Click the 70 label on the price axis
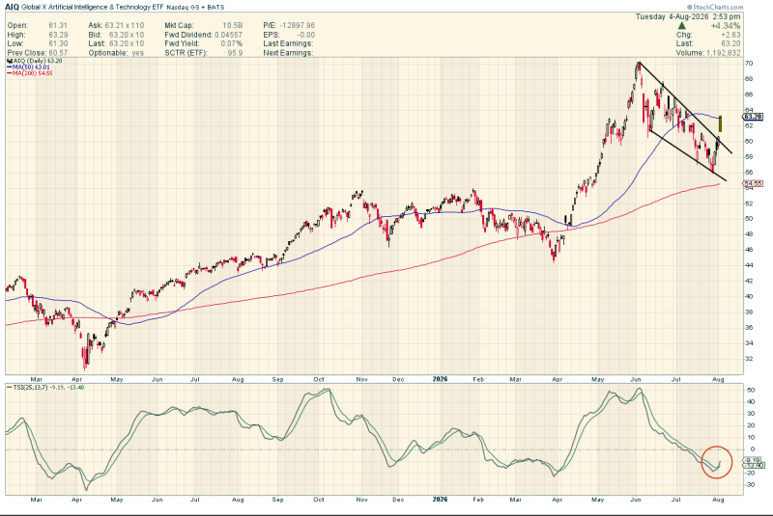Image resolution: width=773 pixels, height=516 pixels. (x=748, y=64)
